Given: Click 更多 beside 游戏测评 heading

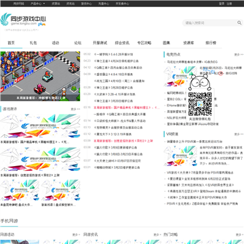Looking at the screenshot, I should click(75, 109).
